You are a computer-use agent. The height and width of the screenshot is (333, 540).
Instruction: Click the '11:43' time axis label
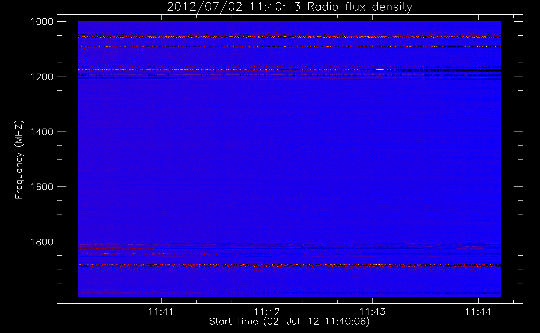pyautogui.click(x=372, y=312)
